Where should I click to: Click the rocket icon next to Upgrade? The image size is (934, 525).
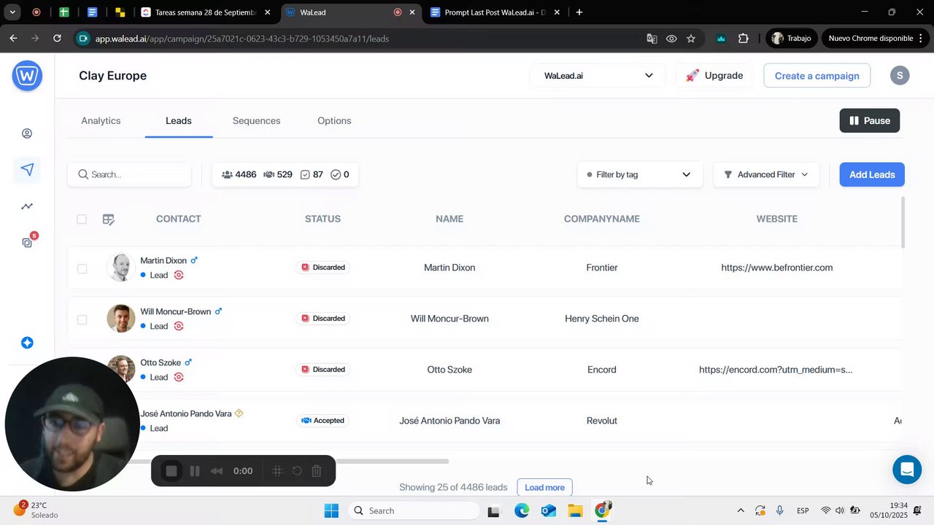692,76
